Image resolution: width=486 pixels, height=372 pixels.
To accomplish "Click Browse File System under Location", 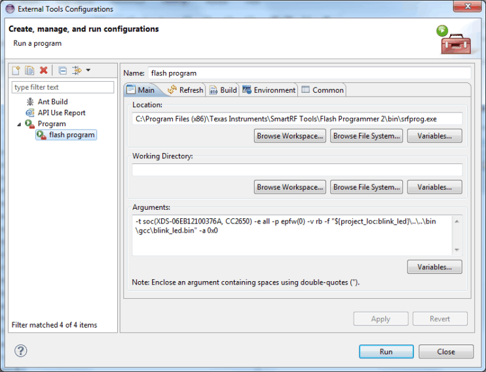I will point(366,136).
